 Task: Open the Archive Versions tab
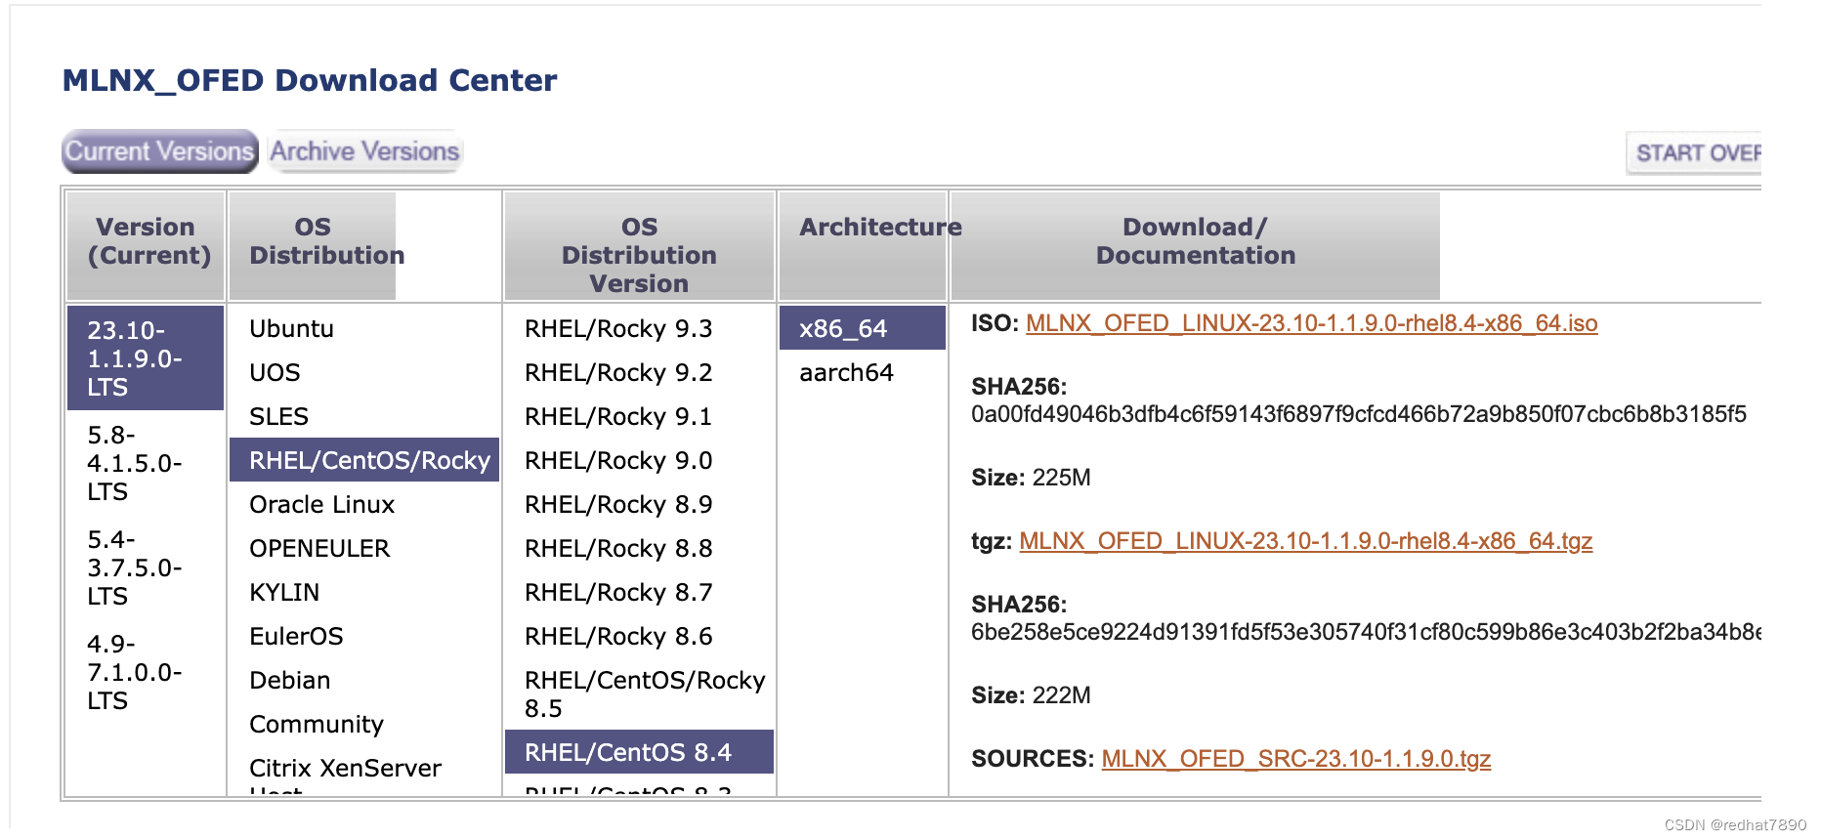coord(364,151)
